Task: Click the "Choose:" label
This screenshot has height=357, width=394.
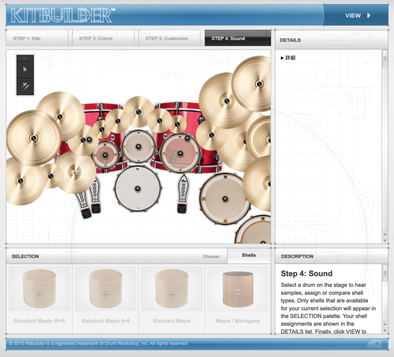Action: coord(211,257)
